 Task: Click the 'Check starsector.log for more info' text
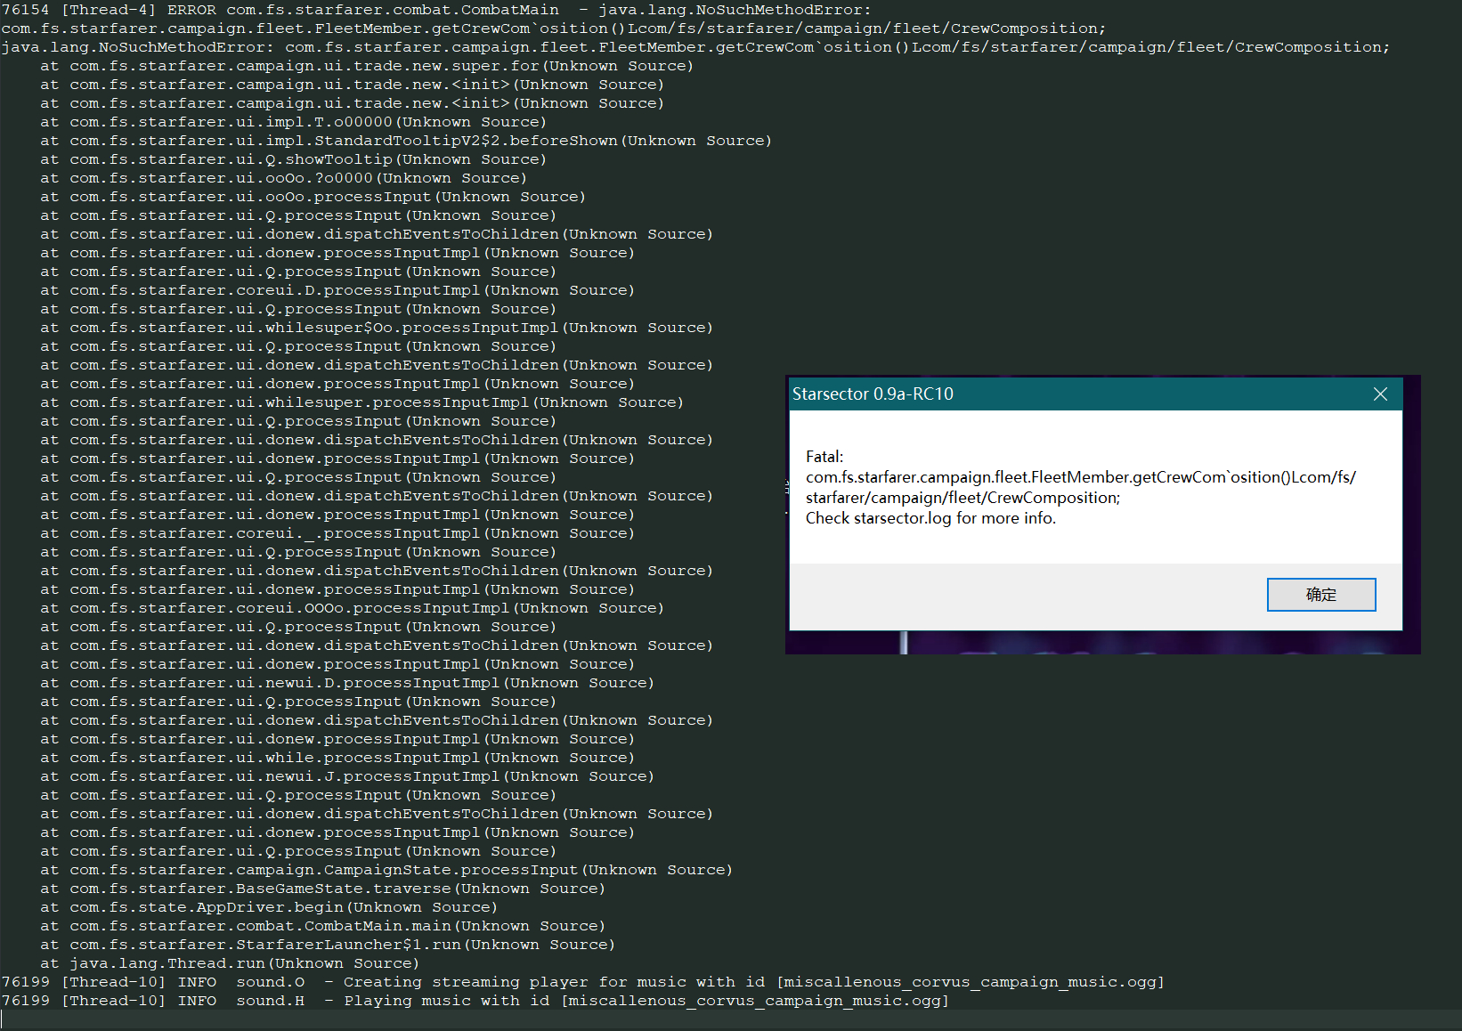(930, 518)
